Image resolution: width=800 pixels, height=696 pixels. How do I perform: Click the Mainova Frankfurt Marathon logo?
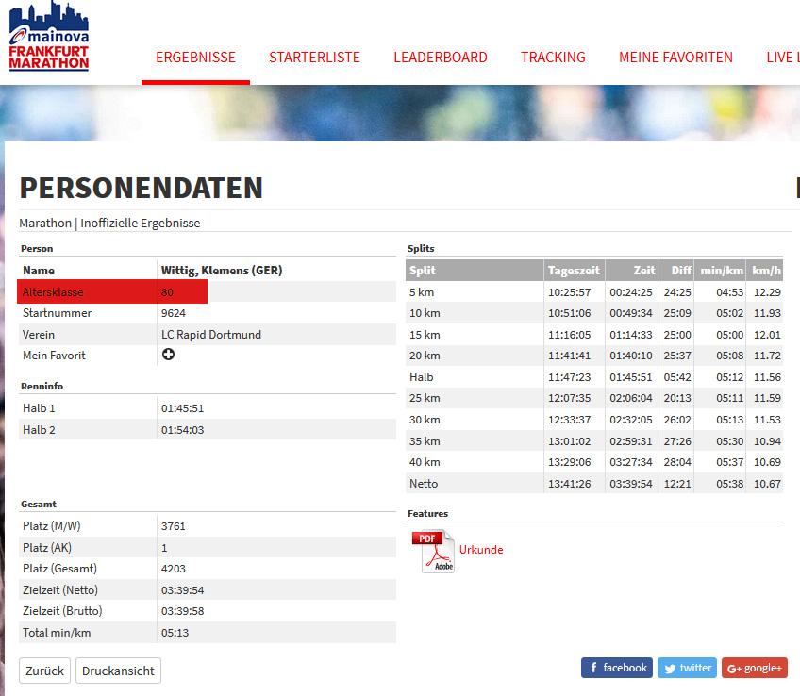tap(49, 38)
